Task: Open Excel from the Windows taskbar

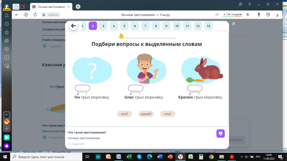Action: point(129,157)
